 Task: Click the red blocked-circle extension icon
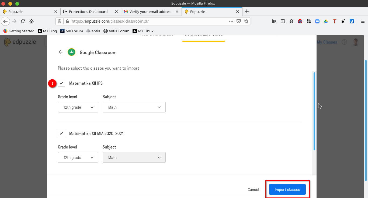[300, 21]
